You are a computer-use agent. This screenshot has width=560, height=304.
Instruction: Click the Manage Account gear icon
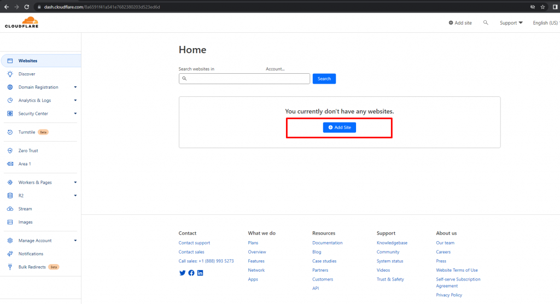(x=10, y=241)
